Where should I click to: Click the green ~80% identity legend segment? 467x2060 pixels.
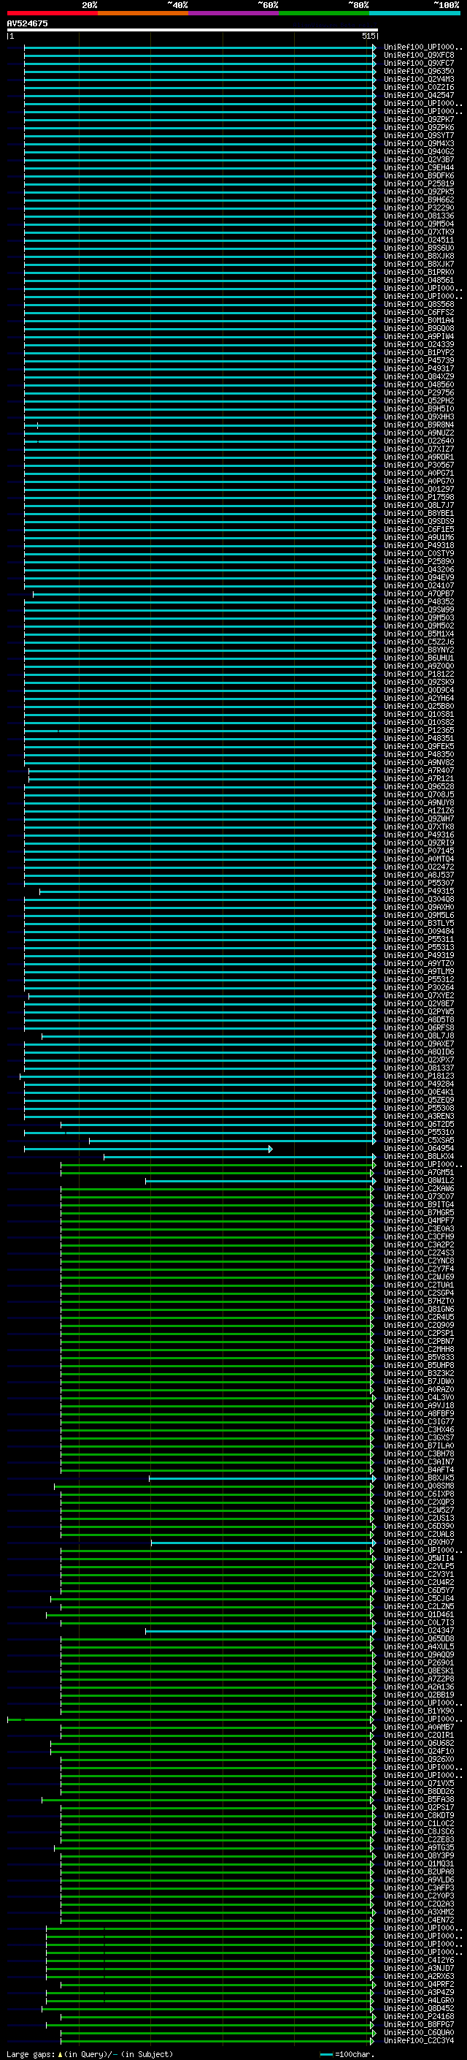(324, 13)
